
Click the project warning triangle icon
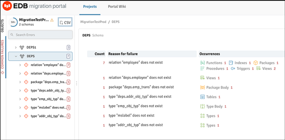52,20
